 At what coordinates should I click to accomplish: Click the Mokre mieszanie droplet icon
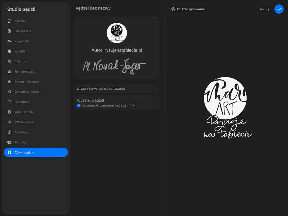pyautogui.click(x=9, y=82)
